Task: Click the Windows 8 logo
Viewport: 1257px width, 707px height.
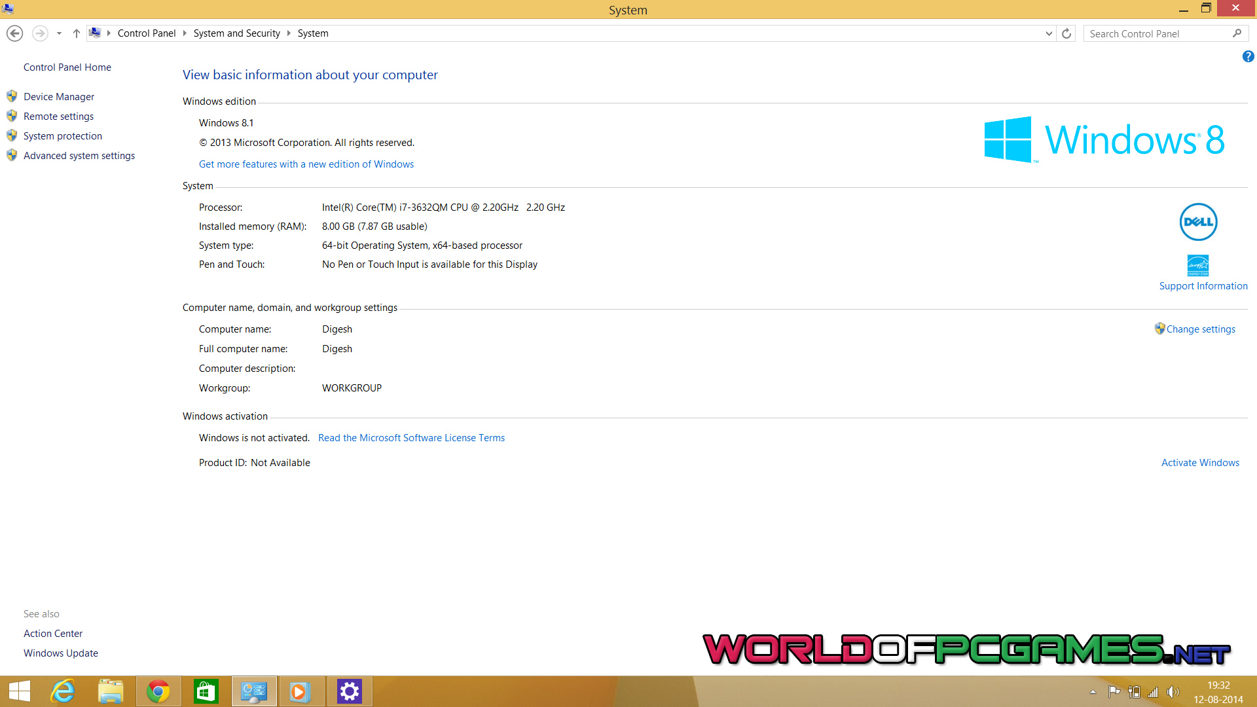Action: (x=1104, y=139)
